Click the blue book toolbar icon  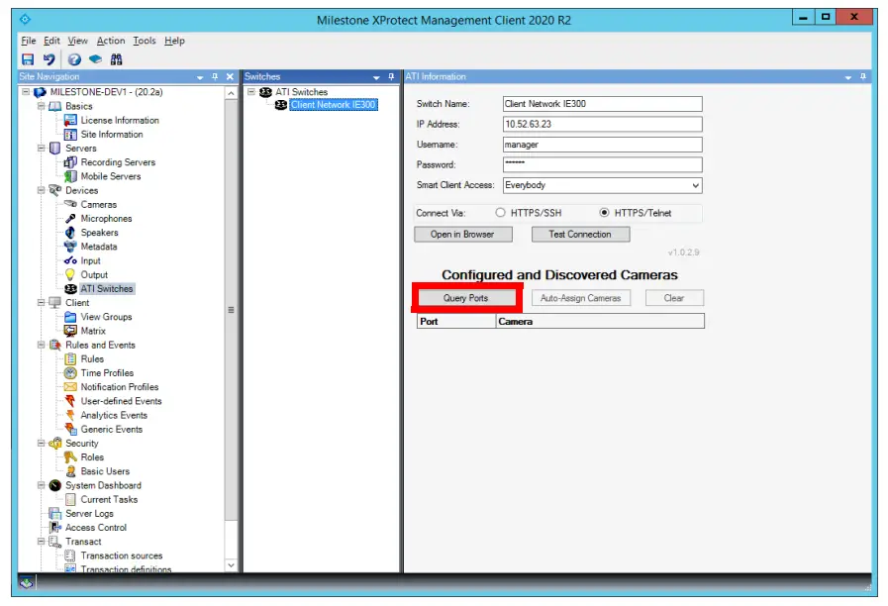[95, 58]
